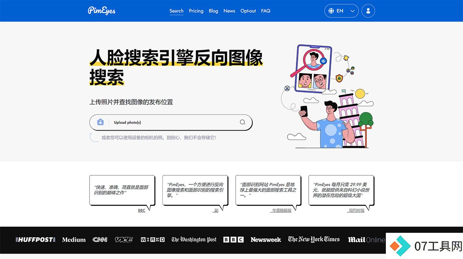Open the News section

(x=229, y=11)
